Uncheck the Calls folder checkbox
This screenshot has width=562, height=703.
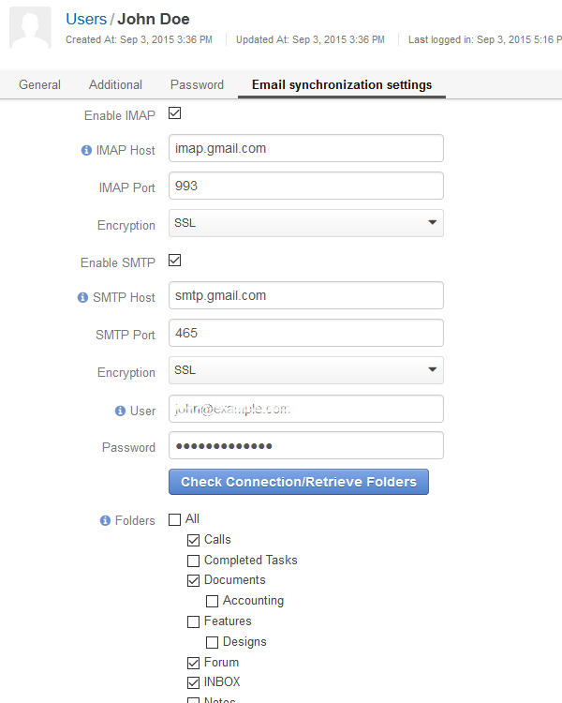193,540
